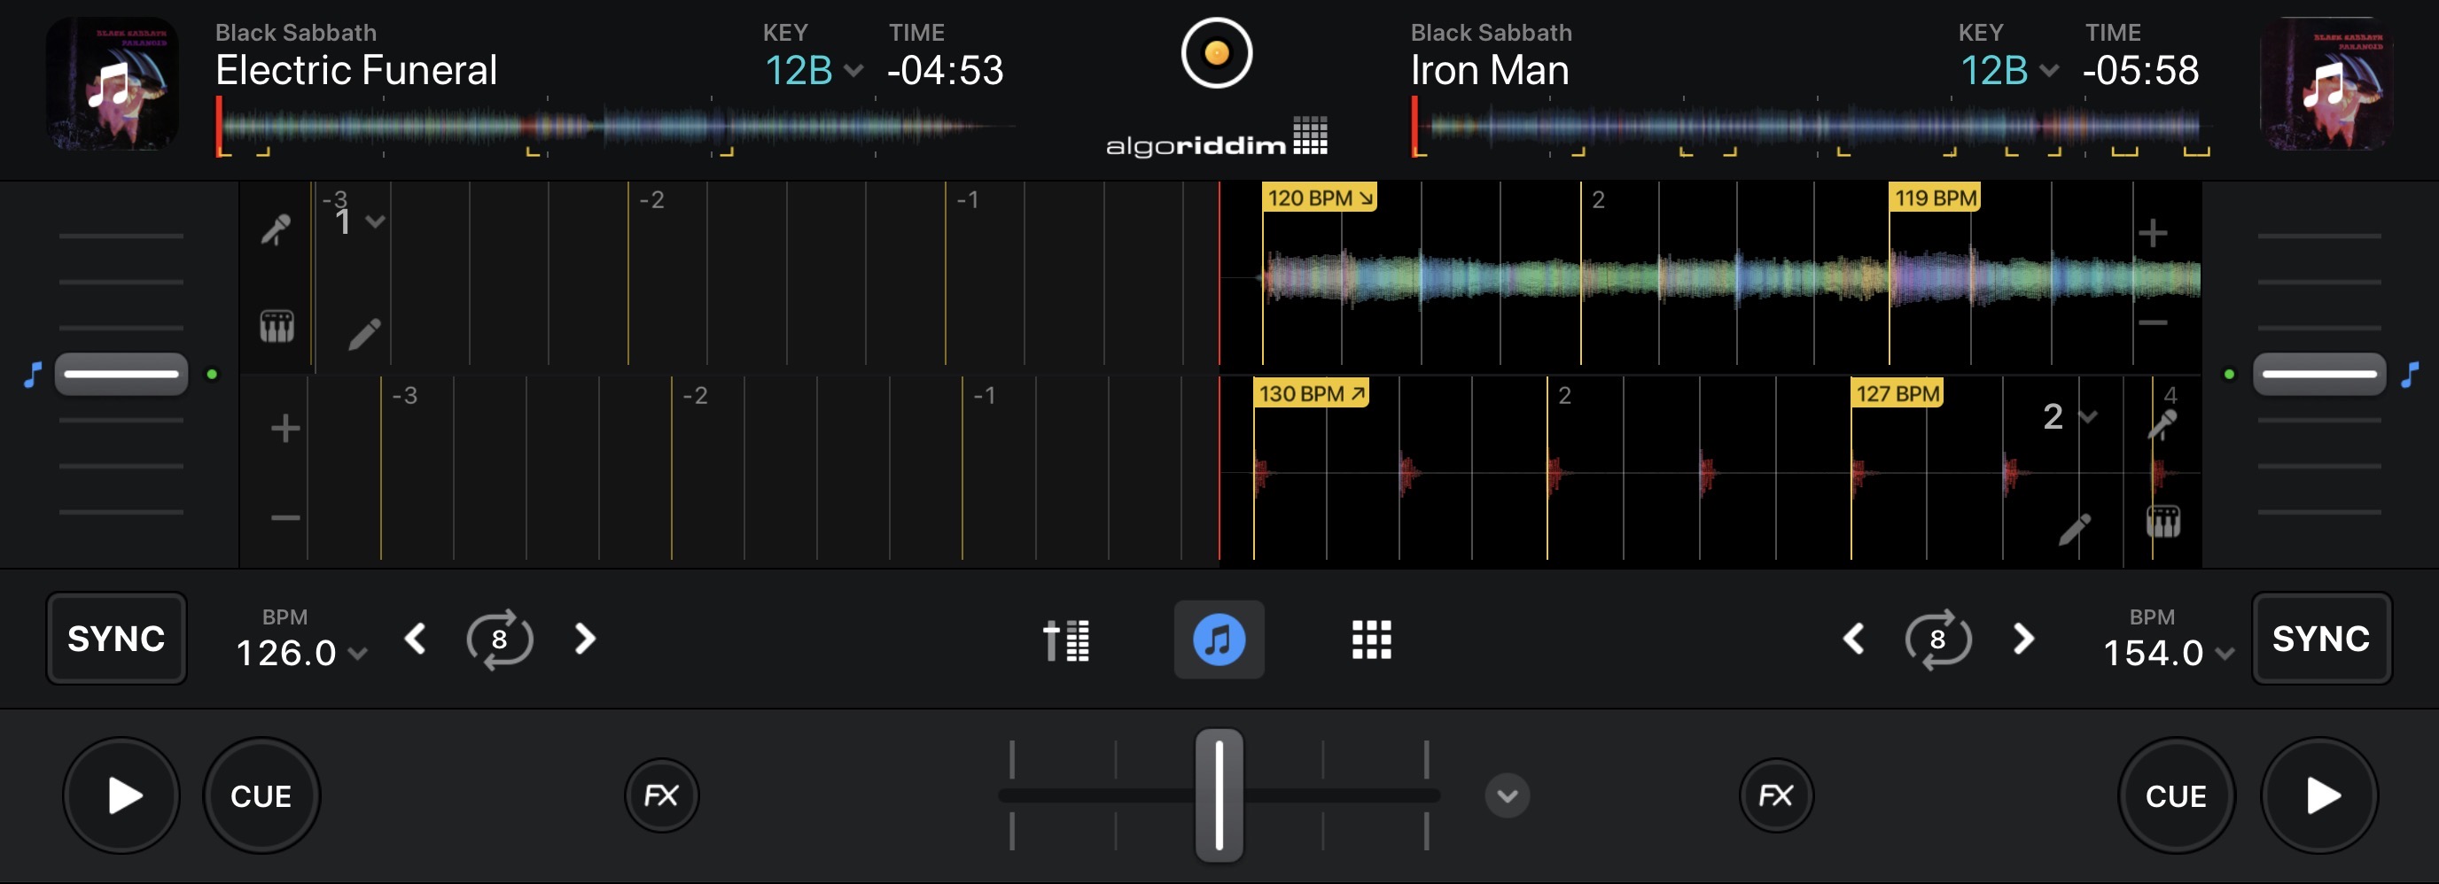Expand crossfader options chevron
This screenshot has height=884, width=2439.
[1507, 795]
